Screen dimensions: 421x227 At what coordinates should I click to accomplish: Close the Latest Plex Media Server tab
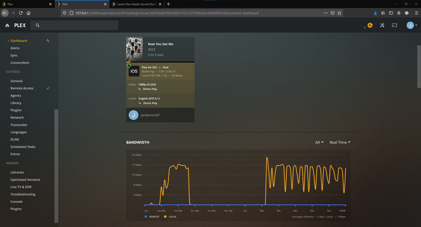pyautogui.click(x=160, y=4)
